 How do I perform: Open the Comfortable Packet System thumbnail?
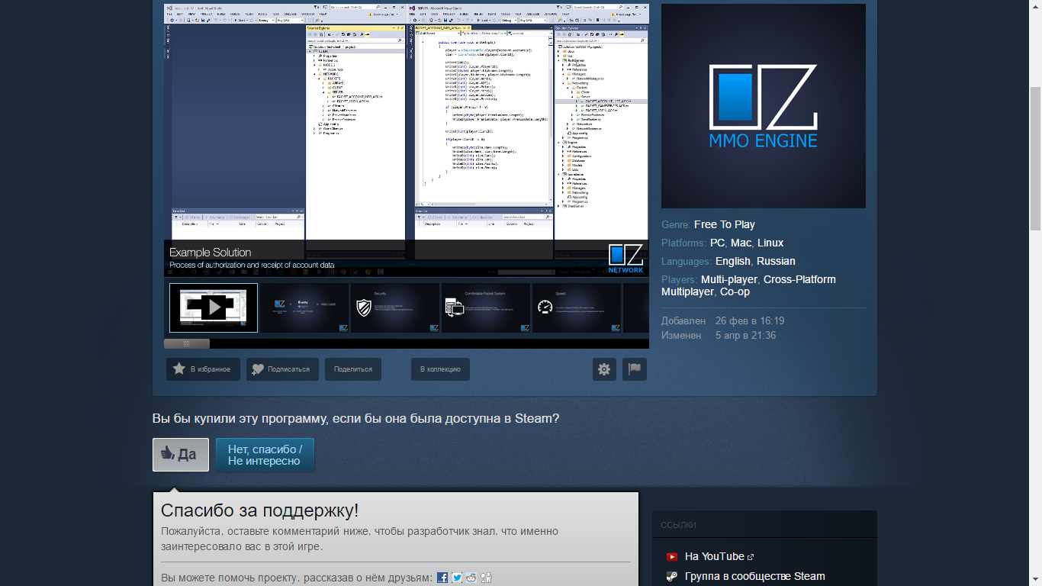[x=485, y=307]
